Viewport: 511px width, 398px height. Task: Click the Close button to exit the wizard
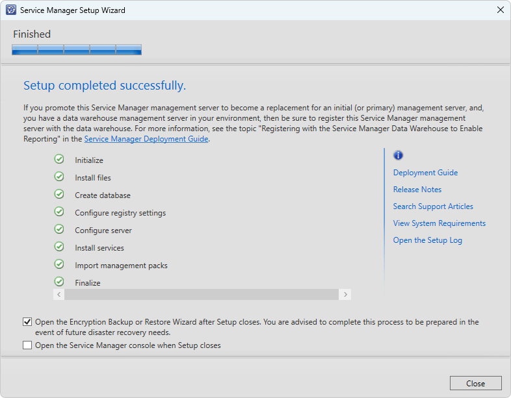coord(475,383)
